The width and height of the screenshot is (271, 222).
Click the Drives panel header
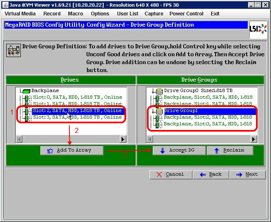71,80
